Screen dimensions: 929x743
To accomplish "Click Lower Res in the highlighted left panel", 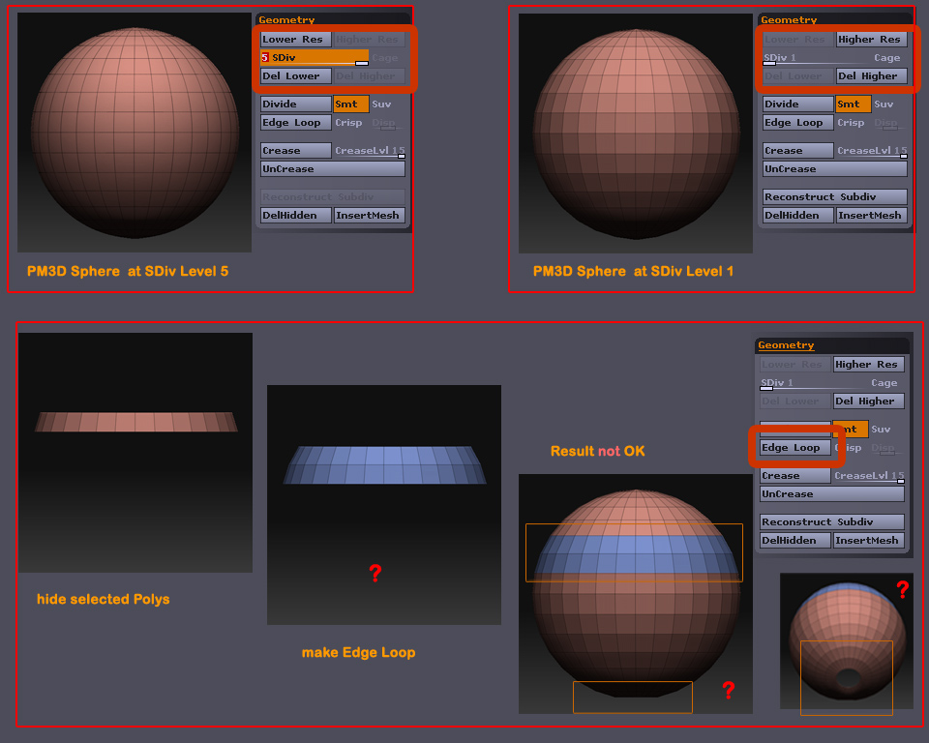I will click(x=294, y=39).
